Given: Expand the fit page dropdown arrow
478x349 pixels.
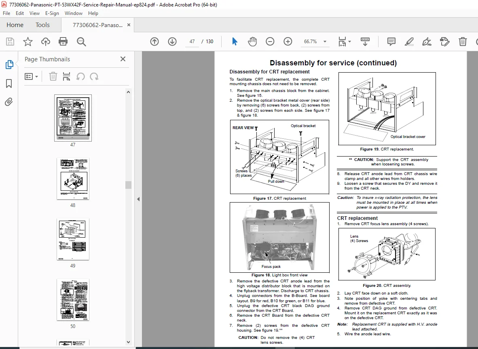Looking at the screenshot, I should [349, 42].
